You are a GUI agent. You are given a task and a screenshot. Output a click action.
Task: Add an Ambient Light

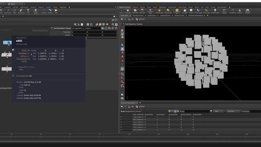tap(215, 11)
